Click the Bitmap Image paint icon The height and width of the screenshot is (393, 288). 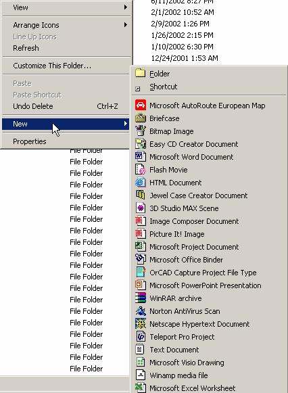click(141, 131)
